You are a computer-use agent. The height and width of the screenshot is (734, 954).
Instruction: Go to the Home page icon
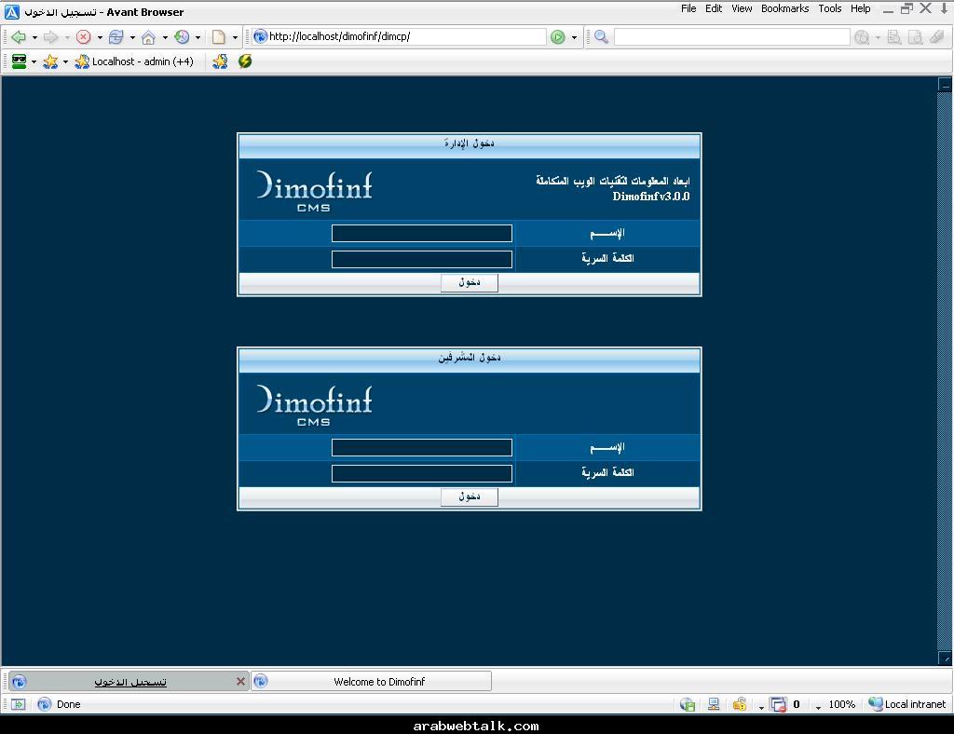[x=148, y=37]
